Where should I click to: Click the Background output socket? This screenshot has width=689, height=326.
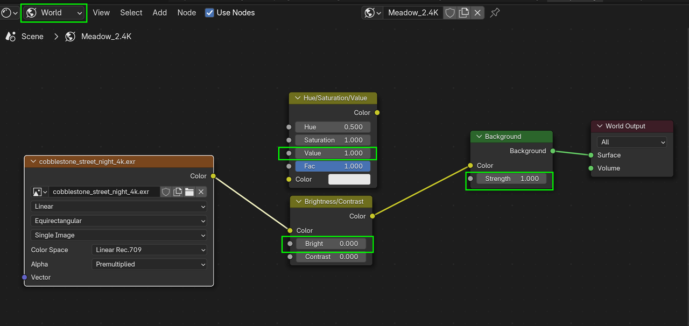[552, 151]
